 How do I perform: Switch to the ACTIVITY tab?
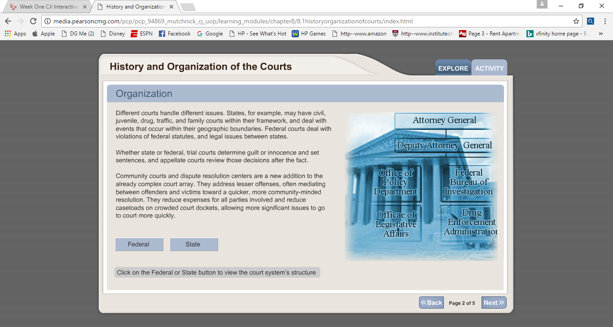click(489, 68)
